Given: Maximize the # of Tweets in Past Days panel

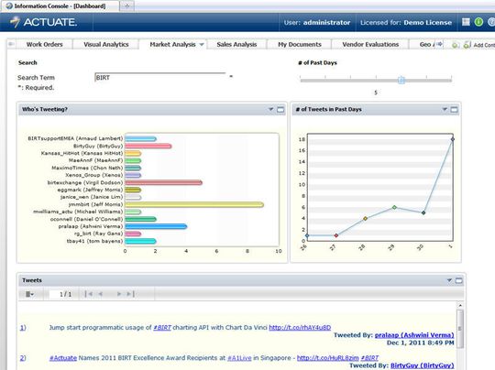Looking at the screenshot, I should pyautogui.click(x=454, y=110).
